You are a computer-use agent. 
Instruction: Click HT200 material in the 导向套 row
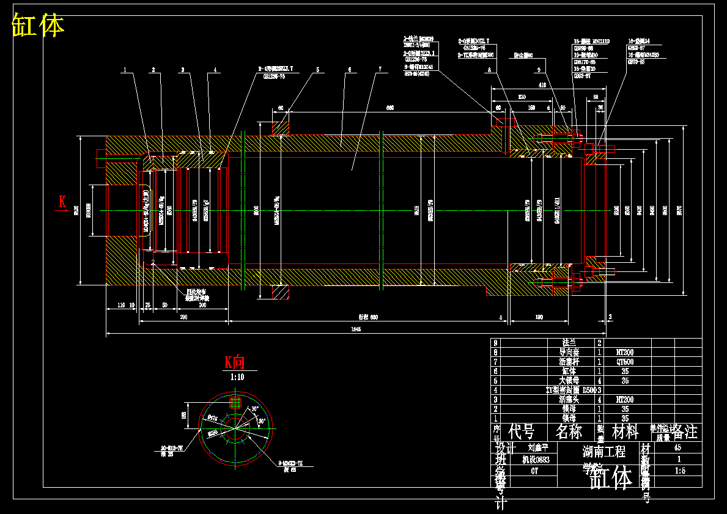pos(625,352)
